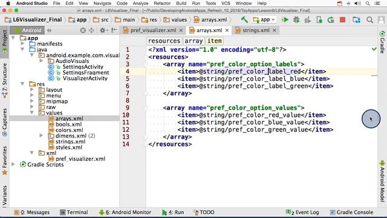This screenshot has height=218, width=387.
Task: Open the Analyze menu
Action: tap(140, 4)
